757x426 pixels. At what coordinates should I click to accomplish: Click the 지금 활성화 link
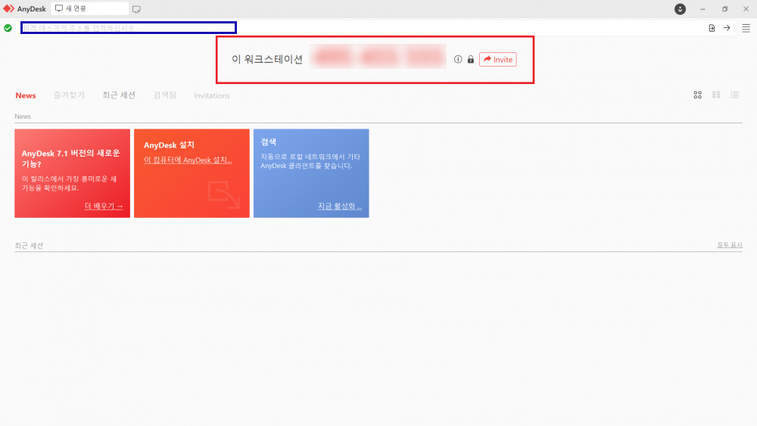pyautogui.click(x=339, y=206)
